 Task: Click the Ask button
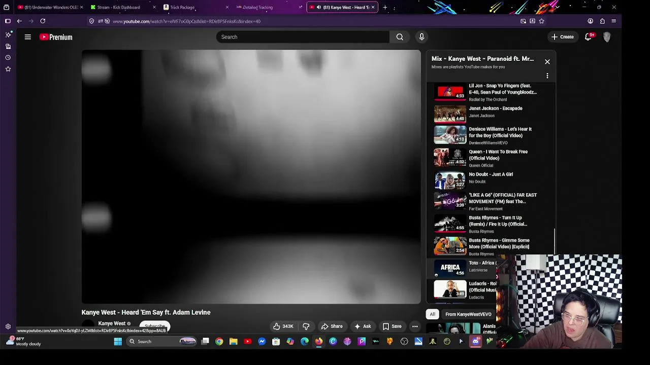coord(363,326)
